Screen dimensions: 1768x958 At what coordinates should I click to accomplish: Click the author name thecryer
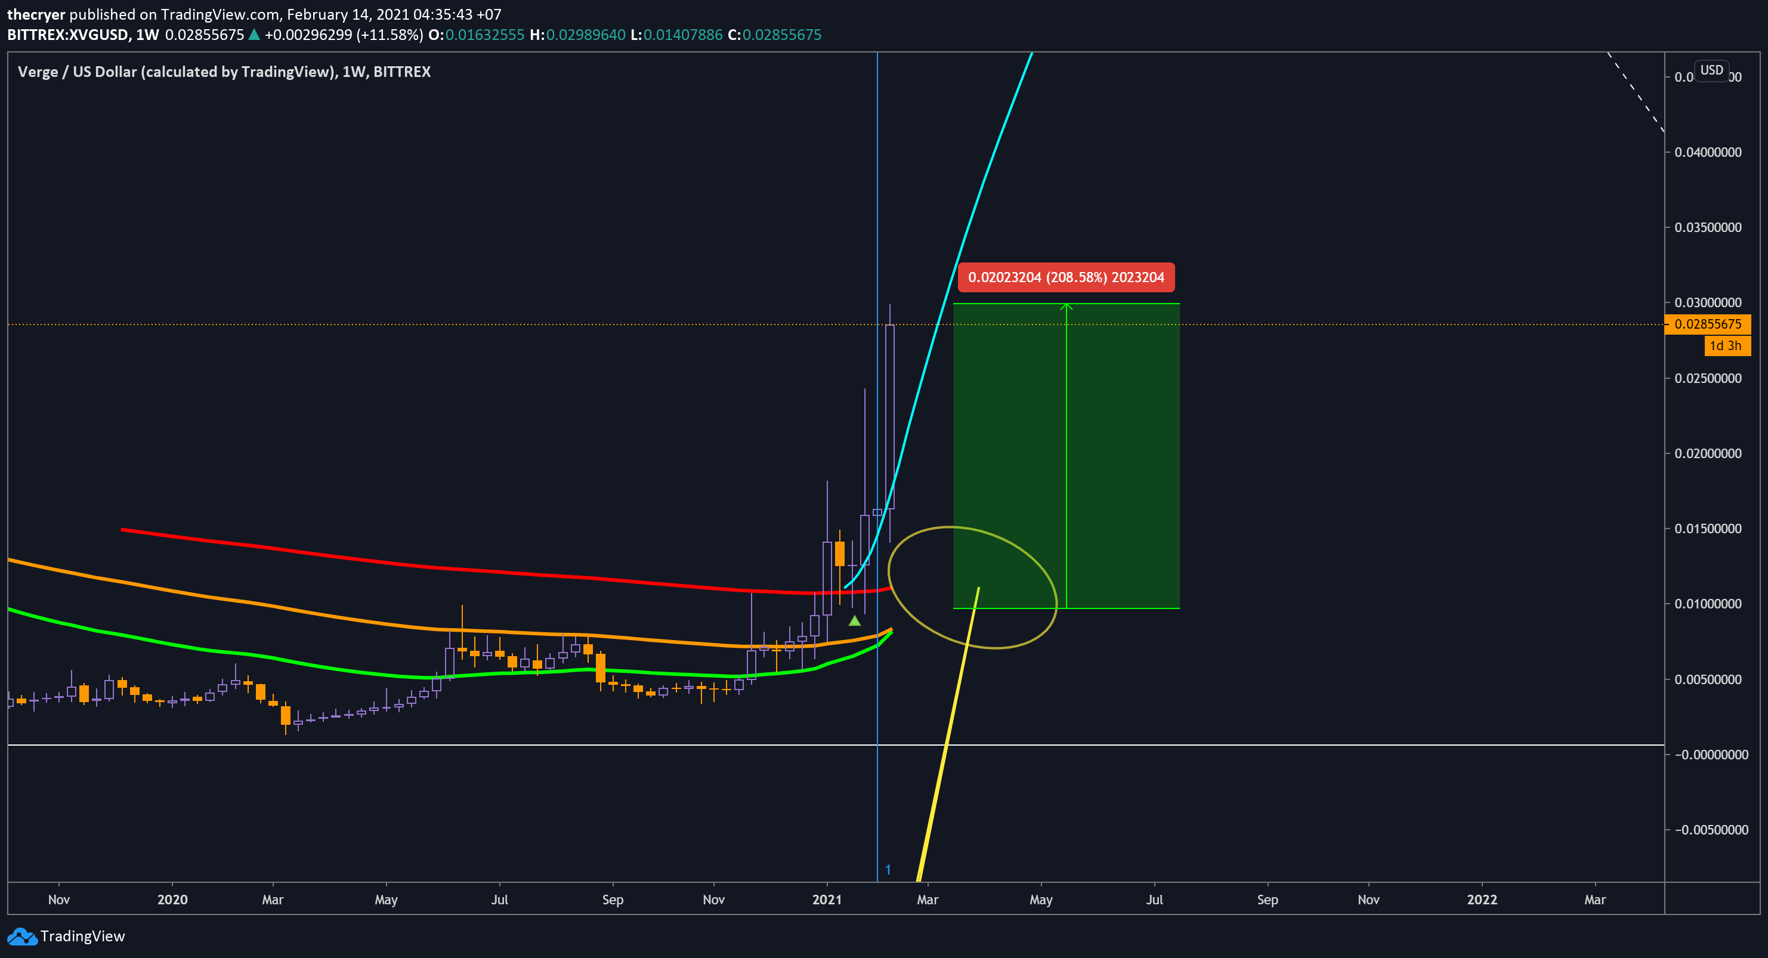point(36,14)
